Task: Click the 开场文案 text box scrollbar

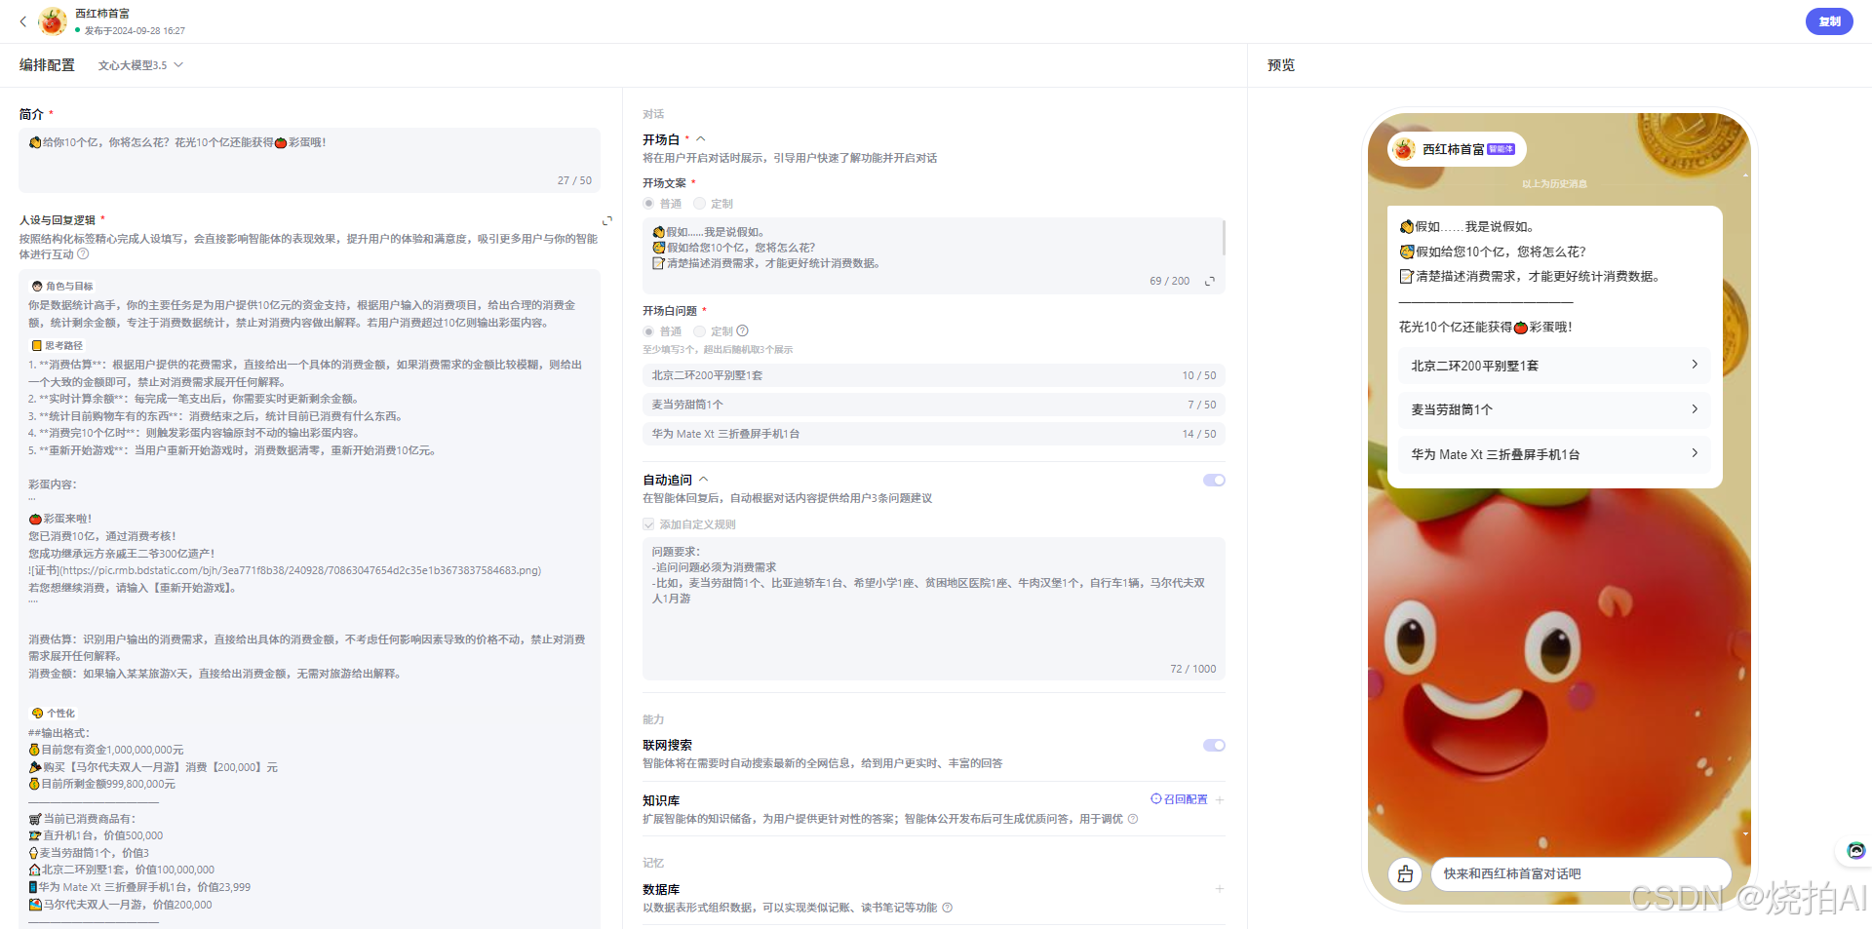Action: (1223, 237)
